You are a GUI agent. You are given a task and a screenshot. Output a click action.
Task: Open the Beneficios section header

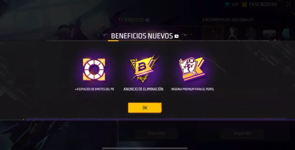(132, 20)
